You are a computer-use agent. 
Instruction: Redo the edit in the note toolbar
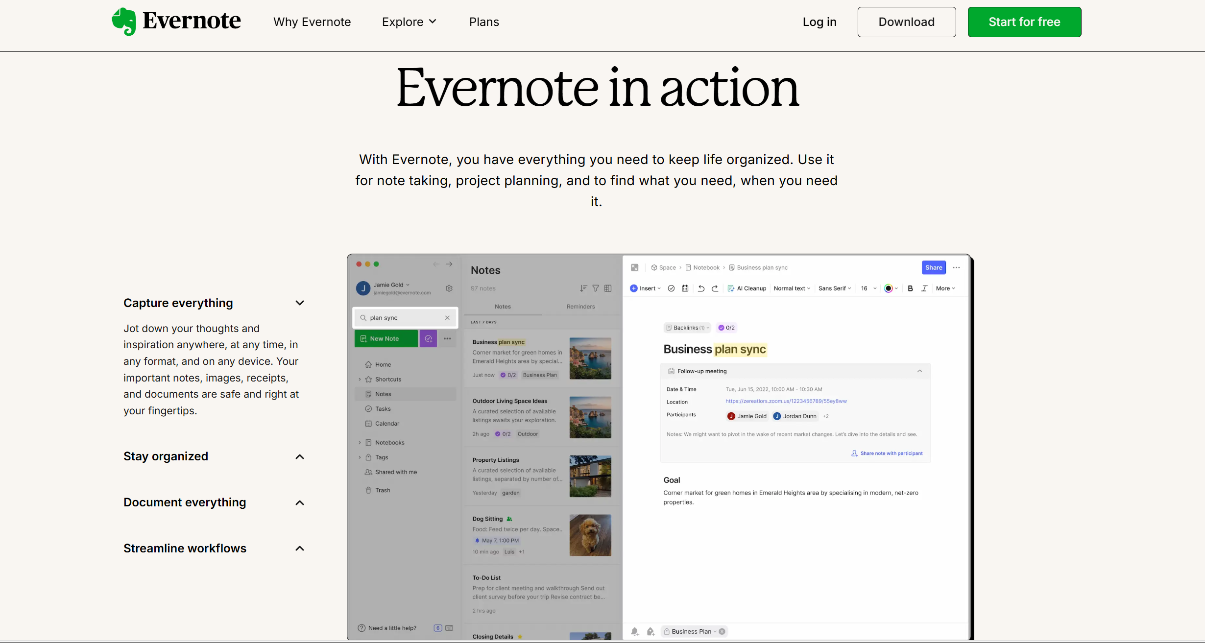[x=715, y=288]
